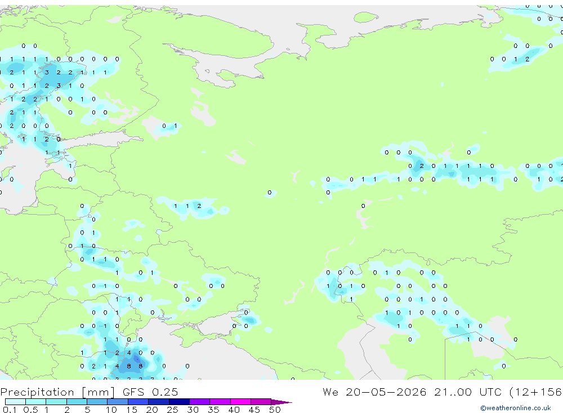Click the legend label '35'
The height and width of the screenshot is (413, 563).
click(213, 410)
